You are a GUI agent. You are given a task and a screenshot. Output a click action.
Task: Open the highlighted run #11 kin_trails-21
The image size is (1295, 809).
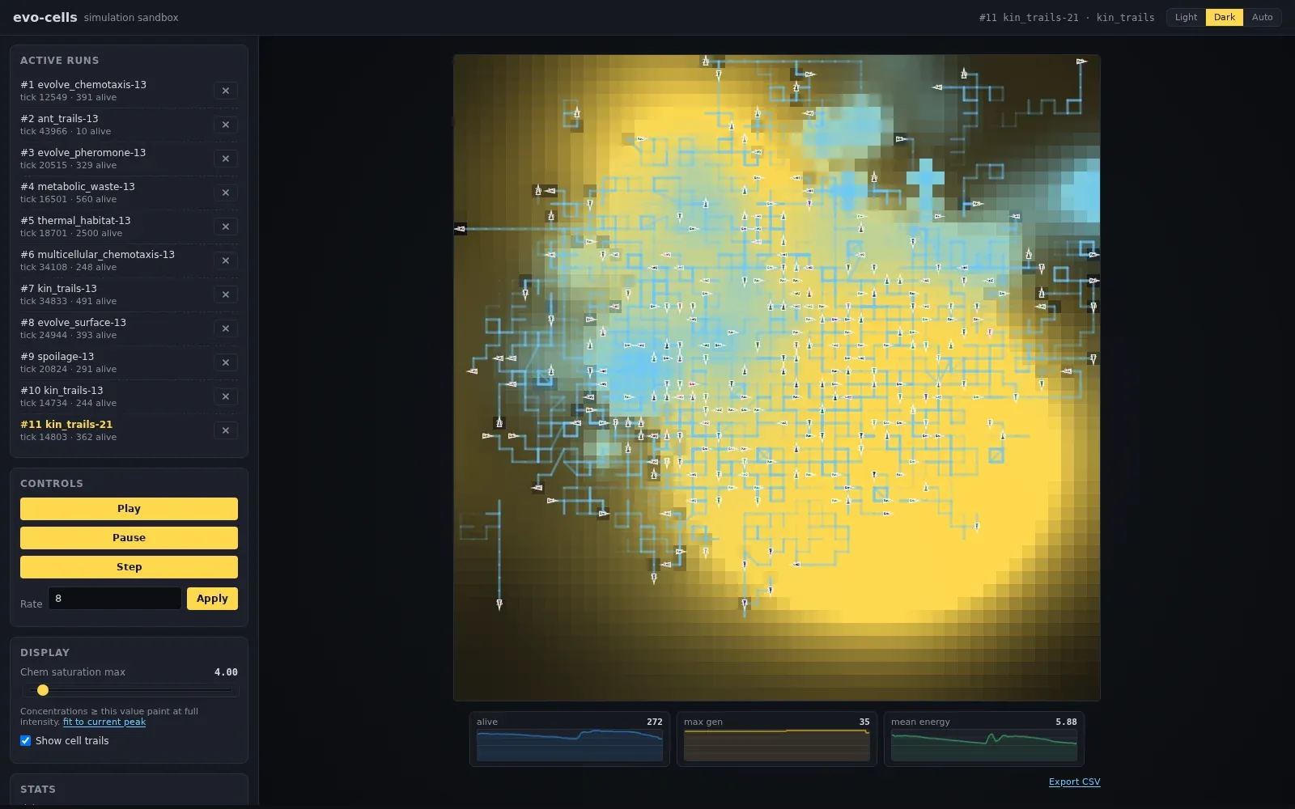coord(113,430)
